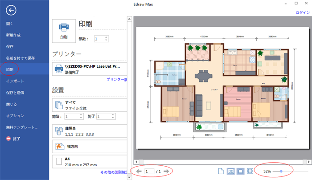Click the red 終了 exit icon
This screenshot has height=180, width=312.
tap(8, 139)
